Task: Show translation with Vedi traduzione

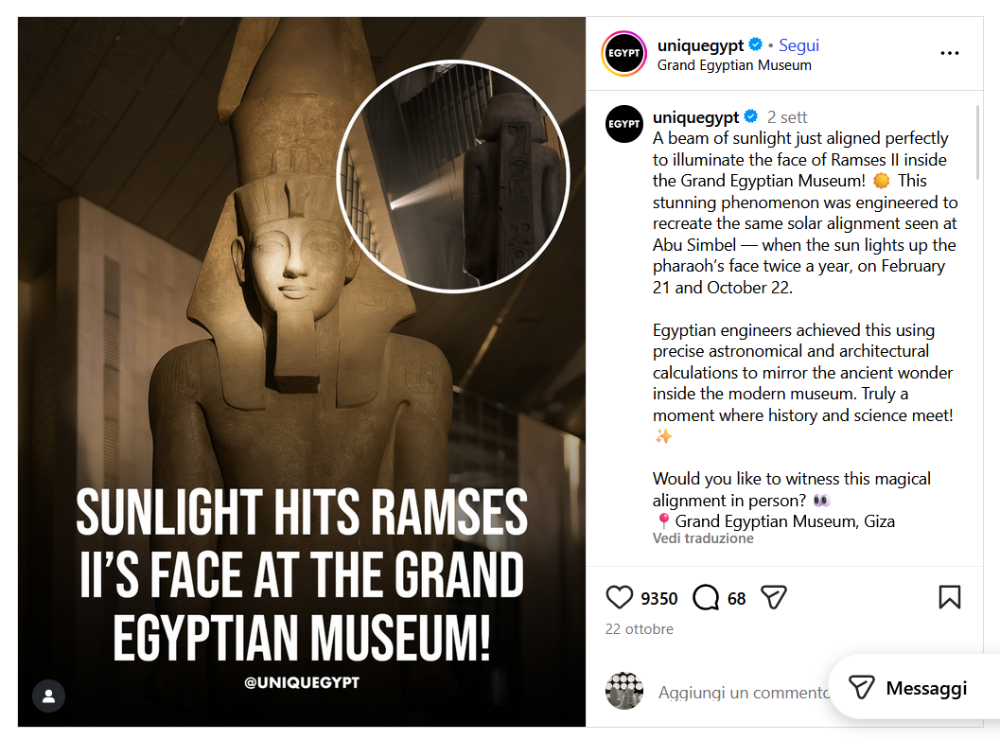Action: 703,538
